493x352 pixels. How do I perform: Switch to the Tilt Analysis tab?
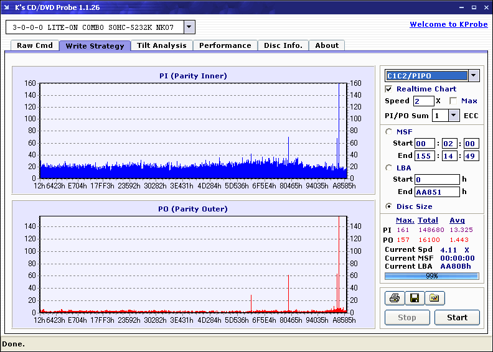161,45
